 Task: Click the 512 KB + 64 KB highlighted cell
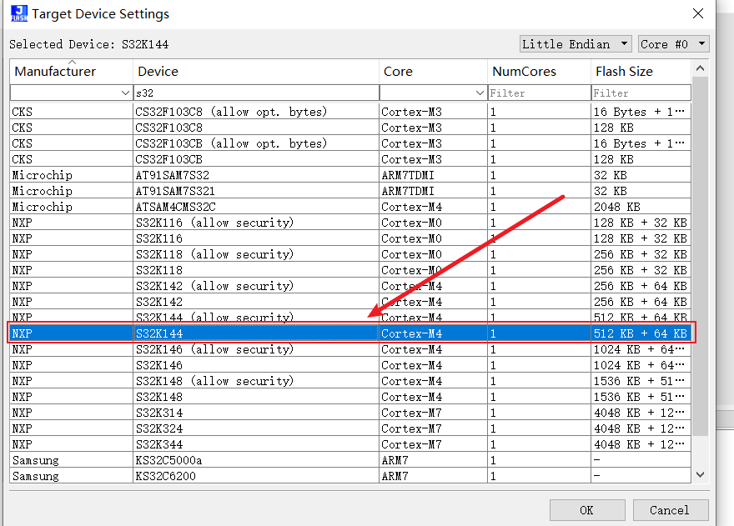[640, 333]
